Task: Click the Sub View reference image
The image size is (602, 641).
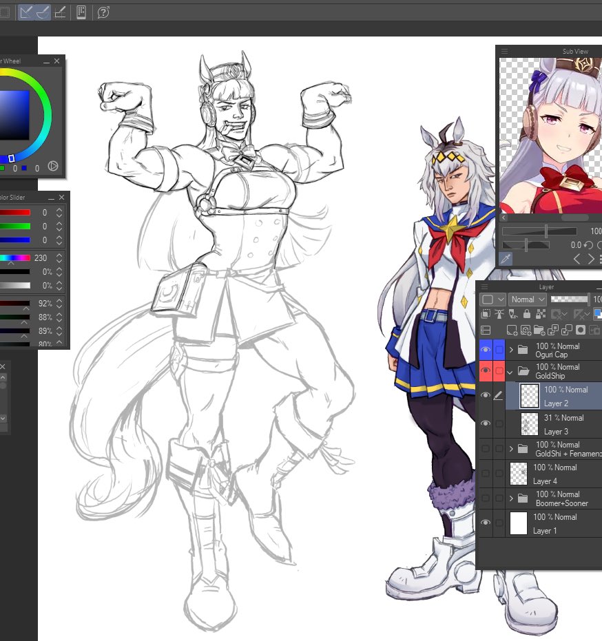Action: (x=550, y=136)
